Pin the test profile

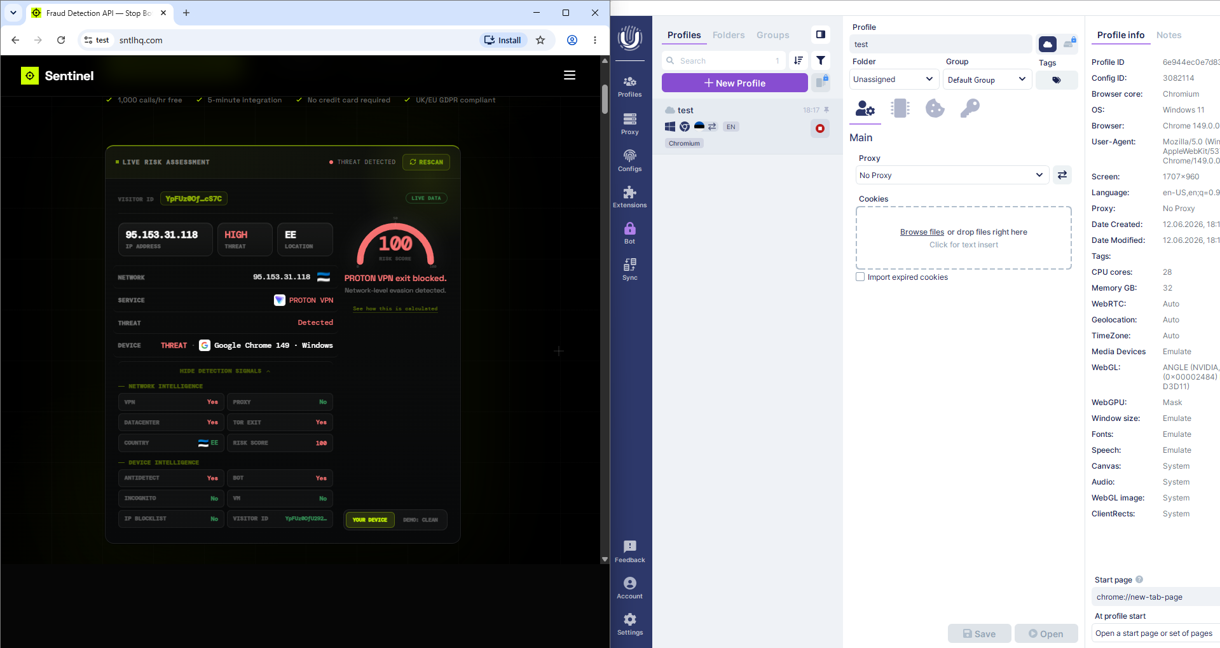pos(826,110)
